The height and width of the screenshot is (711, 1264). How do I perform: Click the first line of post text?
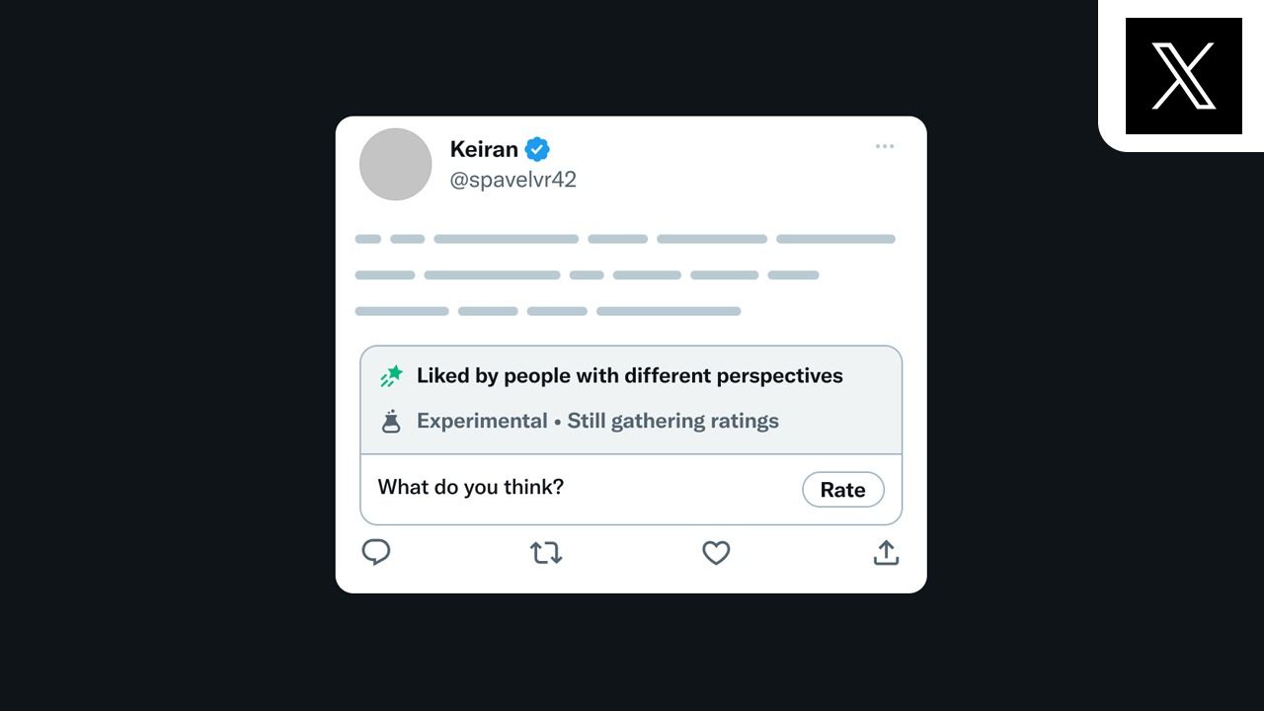[x=625, y=239]
